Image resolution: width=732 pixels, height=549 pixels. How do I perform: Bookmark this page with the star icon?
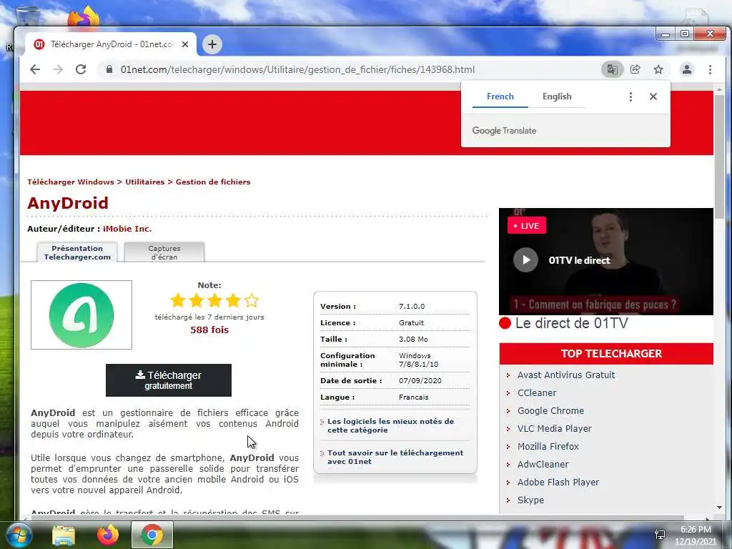coord(658,69)
